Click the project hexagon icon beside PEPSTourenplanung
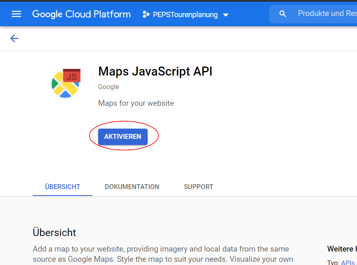The image size is (357, 265). (x=146, y=15)
